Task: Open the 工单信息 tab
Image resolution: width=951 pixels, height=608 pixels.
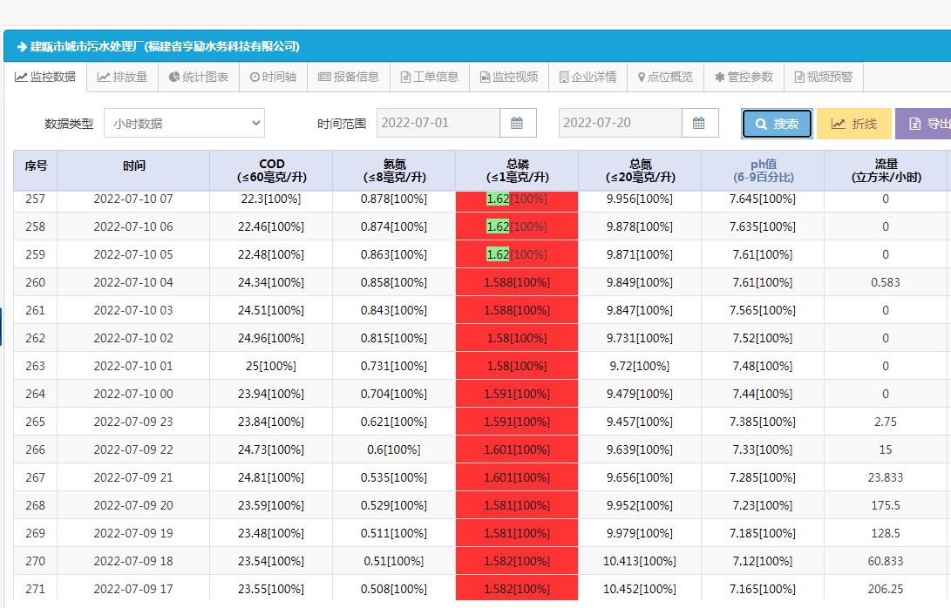Action: pyautogui.click(x=429, y=77)
